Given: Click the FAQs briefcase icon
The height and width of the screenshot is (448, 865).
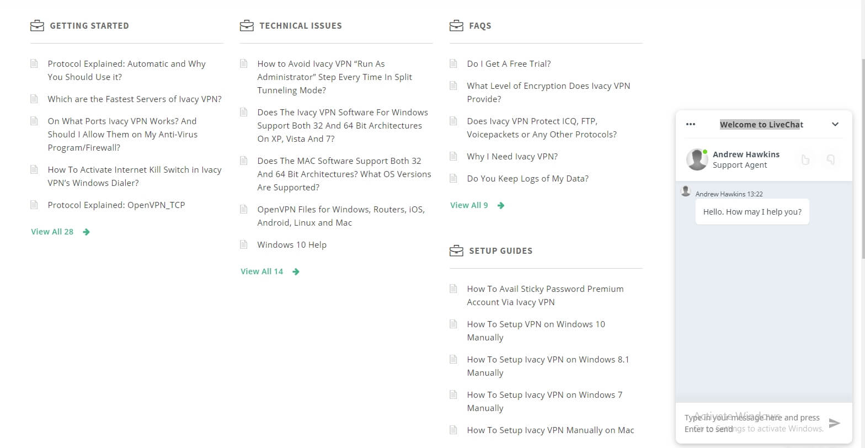Looking at the screenshot, I should [x=456, y=25].
